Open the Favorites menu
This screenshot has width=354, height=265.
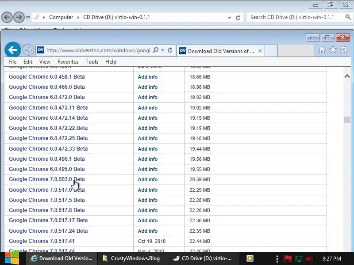click(x=68, y=62)
